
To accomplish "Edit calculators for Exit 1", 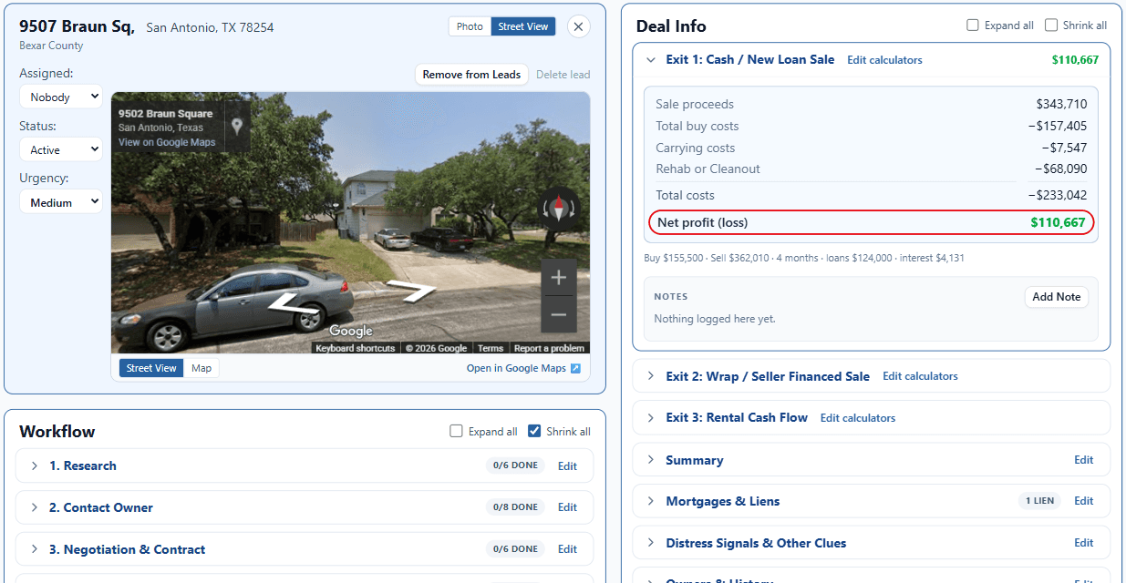I will (884, 60).
